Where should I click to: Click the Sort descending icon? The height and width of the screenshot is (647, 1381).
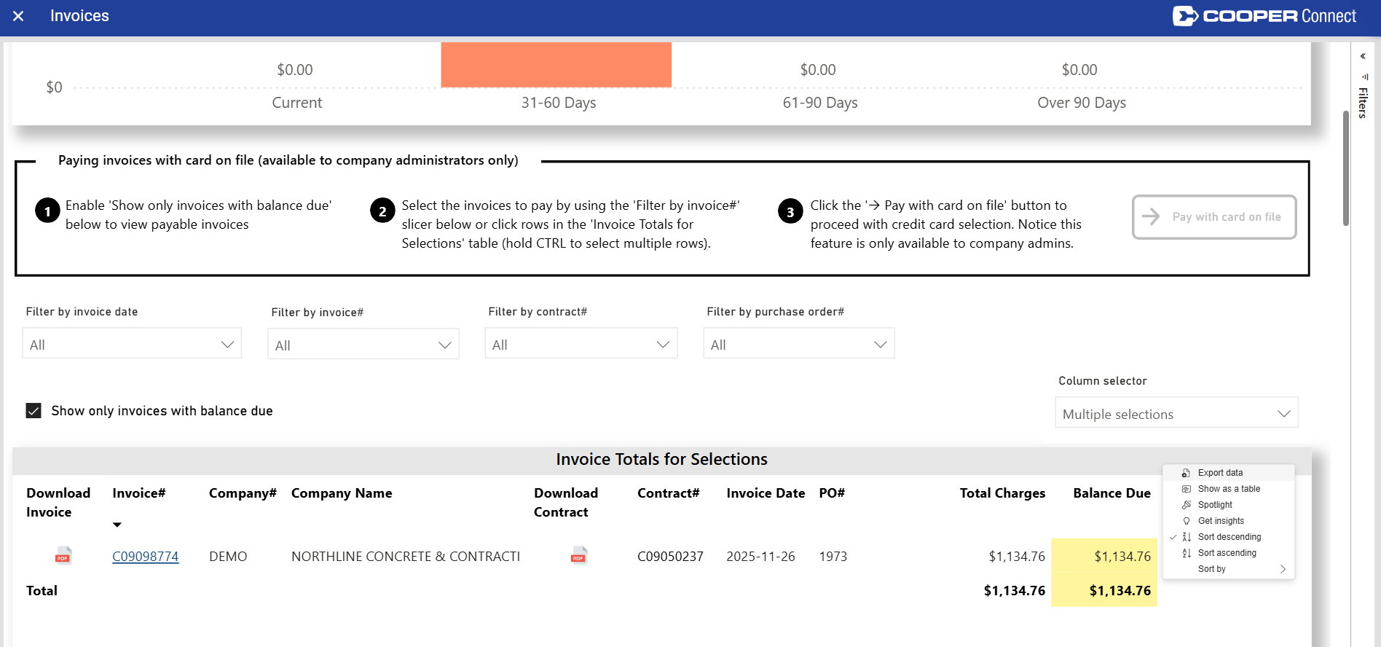pyautogui.click(x=1187, y=537)
